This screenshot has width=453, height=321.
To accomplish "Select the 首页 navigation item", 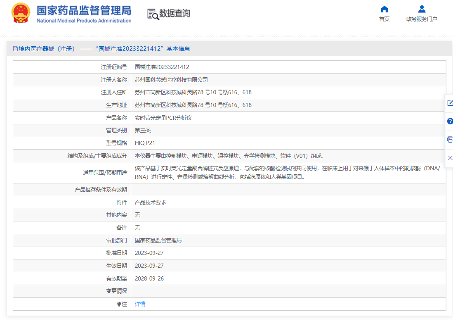I will click(x=384, y=19).
